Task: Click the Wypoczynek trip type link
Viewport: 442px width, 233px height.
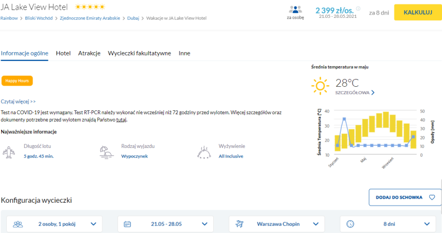Action: (134, 156)
